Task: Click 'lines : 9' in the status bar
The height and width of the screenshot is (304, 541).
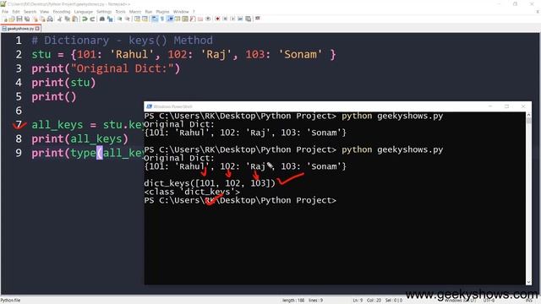Action: [315, 301]
